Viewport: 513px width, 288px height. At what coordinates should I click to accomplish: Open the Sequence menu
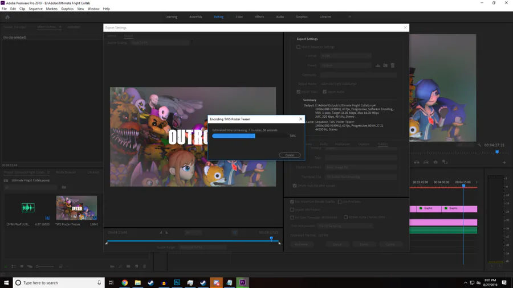tap(35, 9)
